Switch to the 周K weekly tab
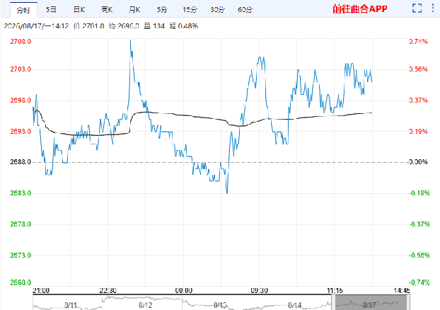 click(x=107, y=9)
